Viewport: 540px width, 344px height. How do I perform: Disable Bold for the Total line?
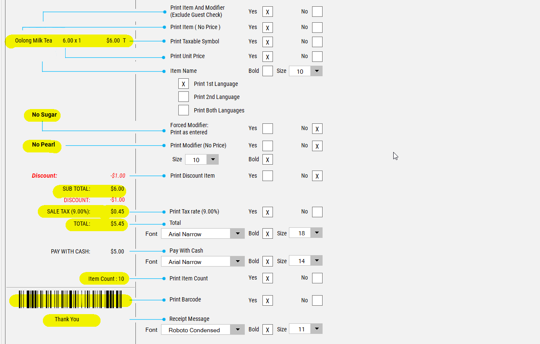(267, 234)
